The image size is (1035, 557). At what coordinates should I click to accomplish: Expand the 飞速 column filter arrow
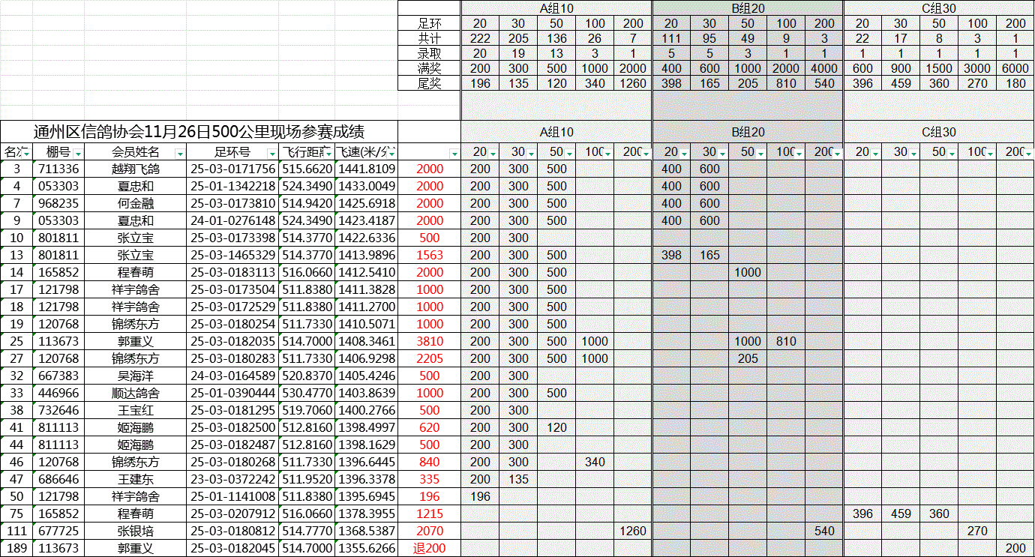(x=391, y=153)
